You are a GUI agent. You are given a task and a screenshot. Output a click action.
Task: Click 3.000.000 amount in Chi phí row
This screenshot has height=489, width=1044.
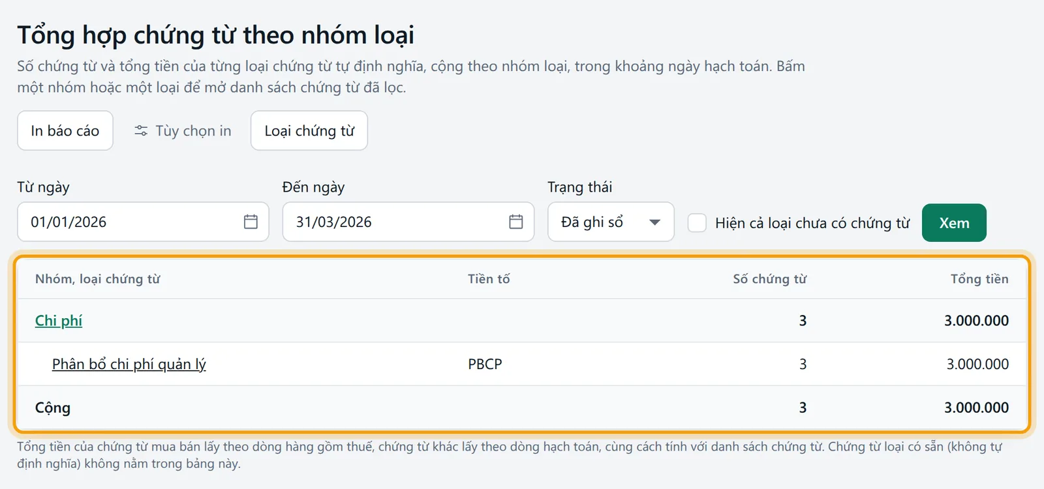(x=976, y=320)
